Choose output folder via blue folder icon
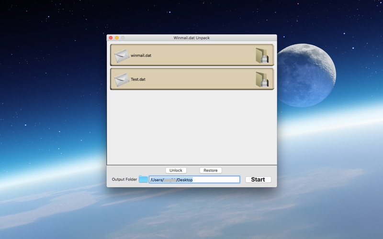 click(143, 179)
